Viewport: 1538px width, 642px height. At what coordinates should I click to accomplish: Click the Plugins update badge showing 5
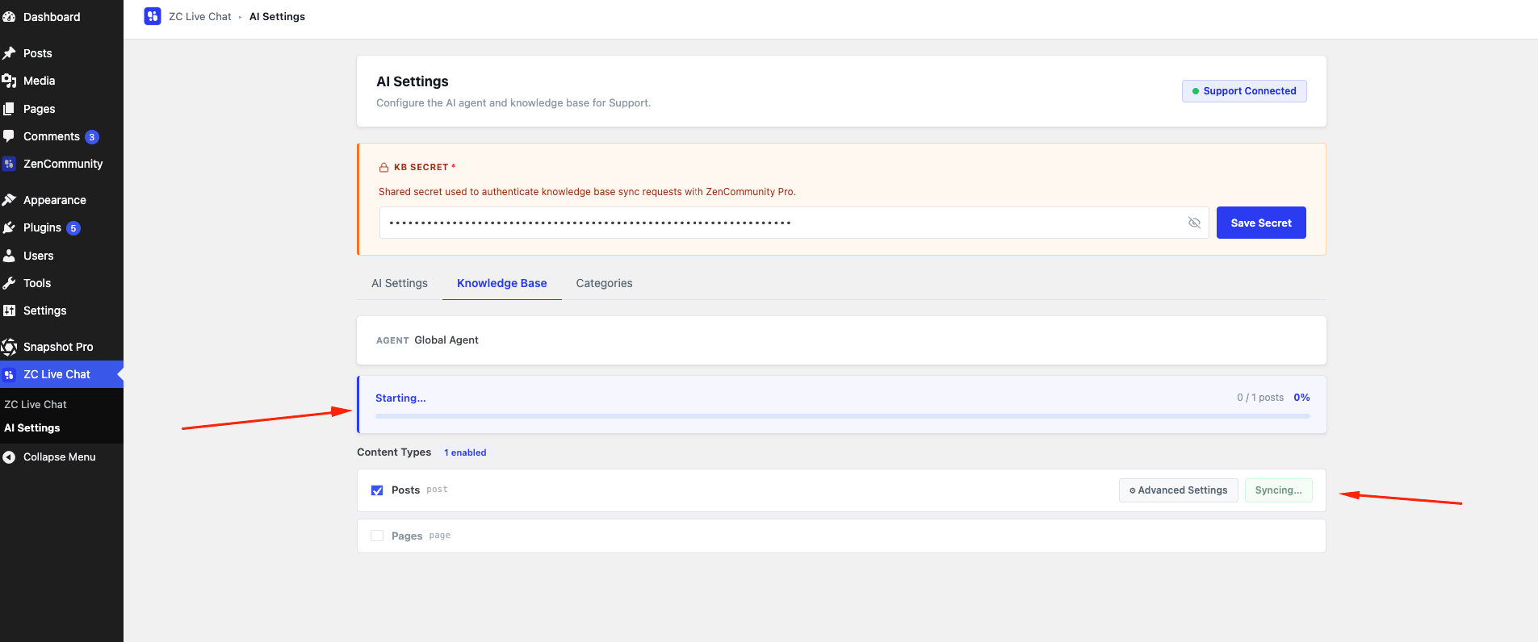coord(73,228)
